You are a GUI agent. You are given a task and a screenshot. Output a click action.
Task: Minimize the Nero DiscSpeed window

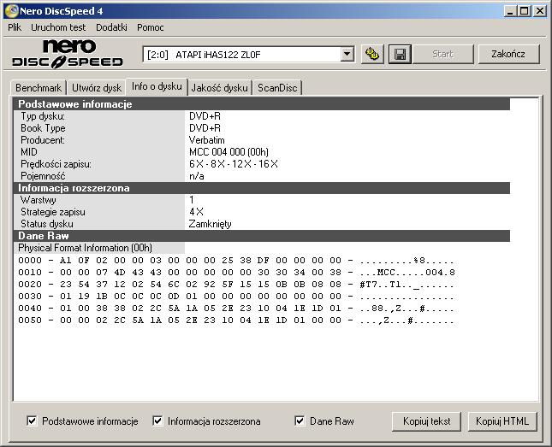(x=510, y=11)
